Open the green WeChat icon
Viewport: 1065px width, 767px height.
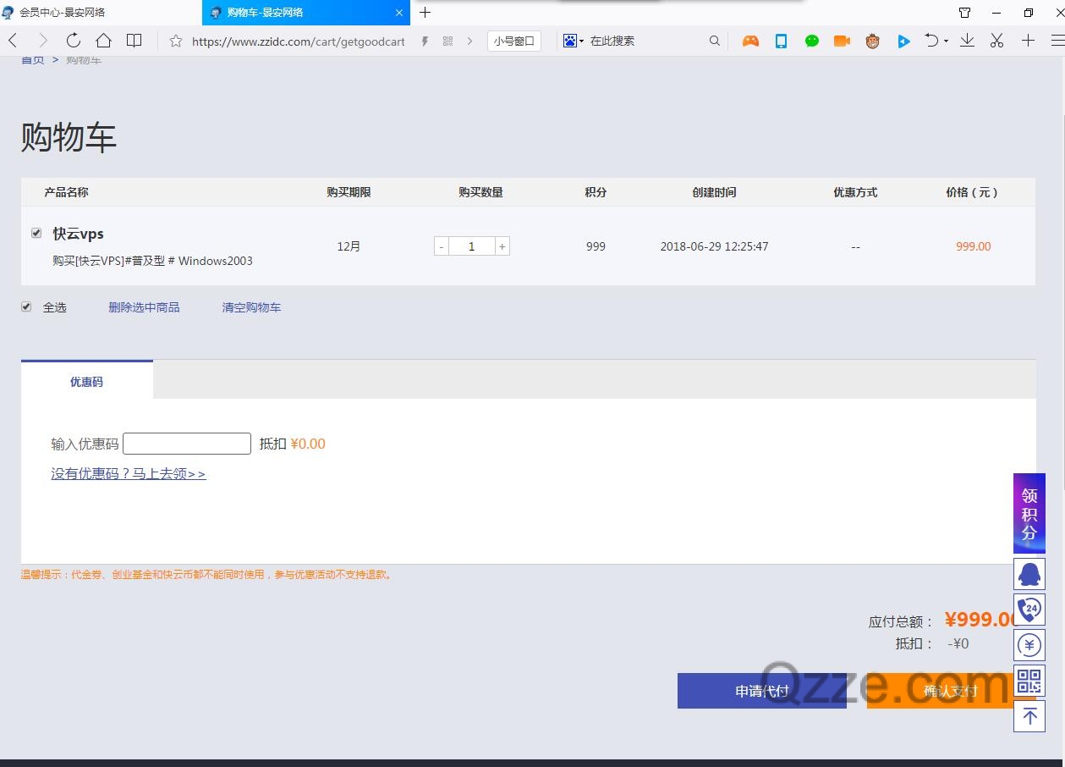812,41
